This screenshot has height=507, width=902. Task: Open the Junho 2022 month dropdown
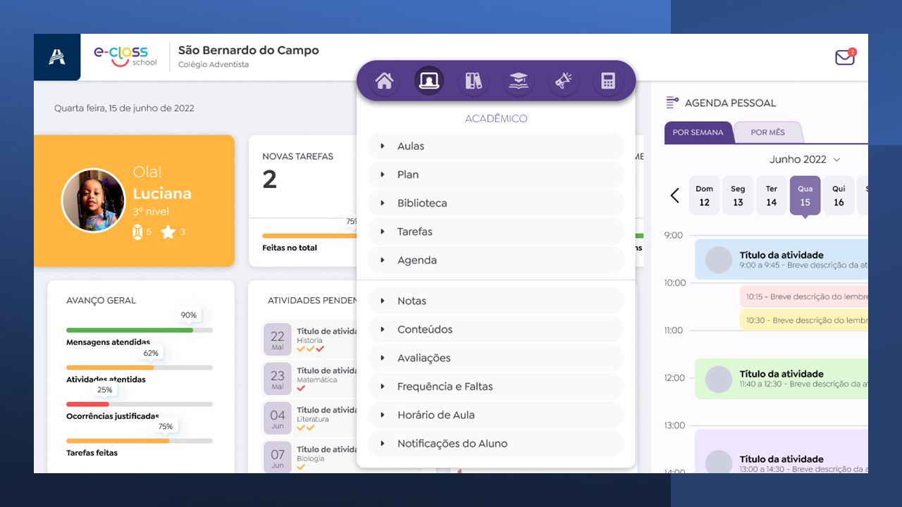pos(805,159)
